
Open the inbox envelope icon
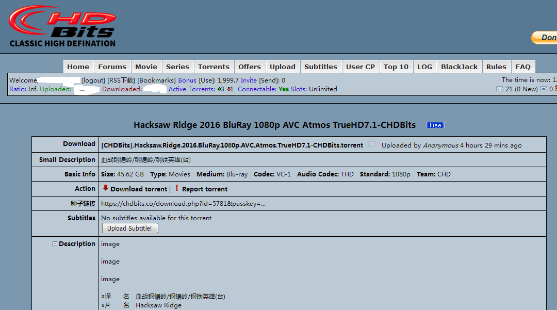499,89
